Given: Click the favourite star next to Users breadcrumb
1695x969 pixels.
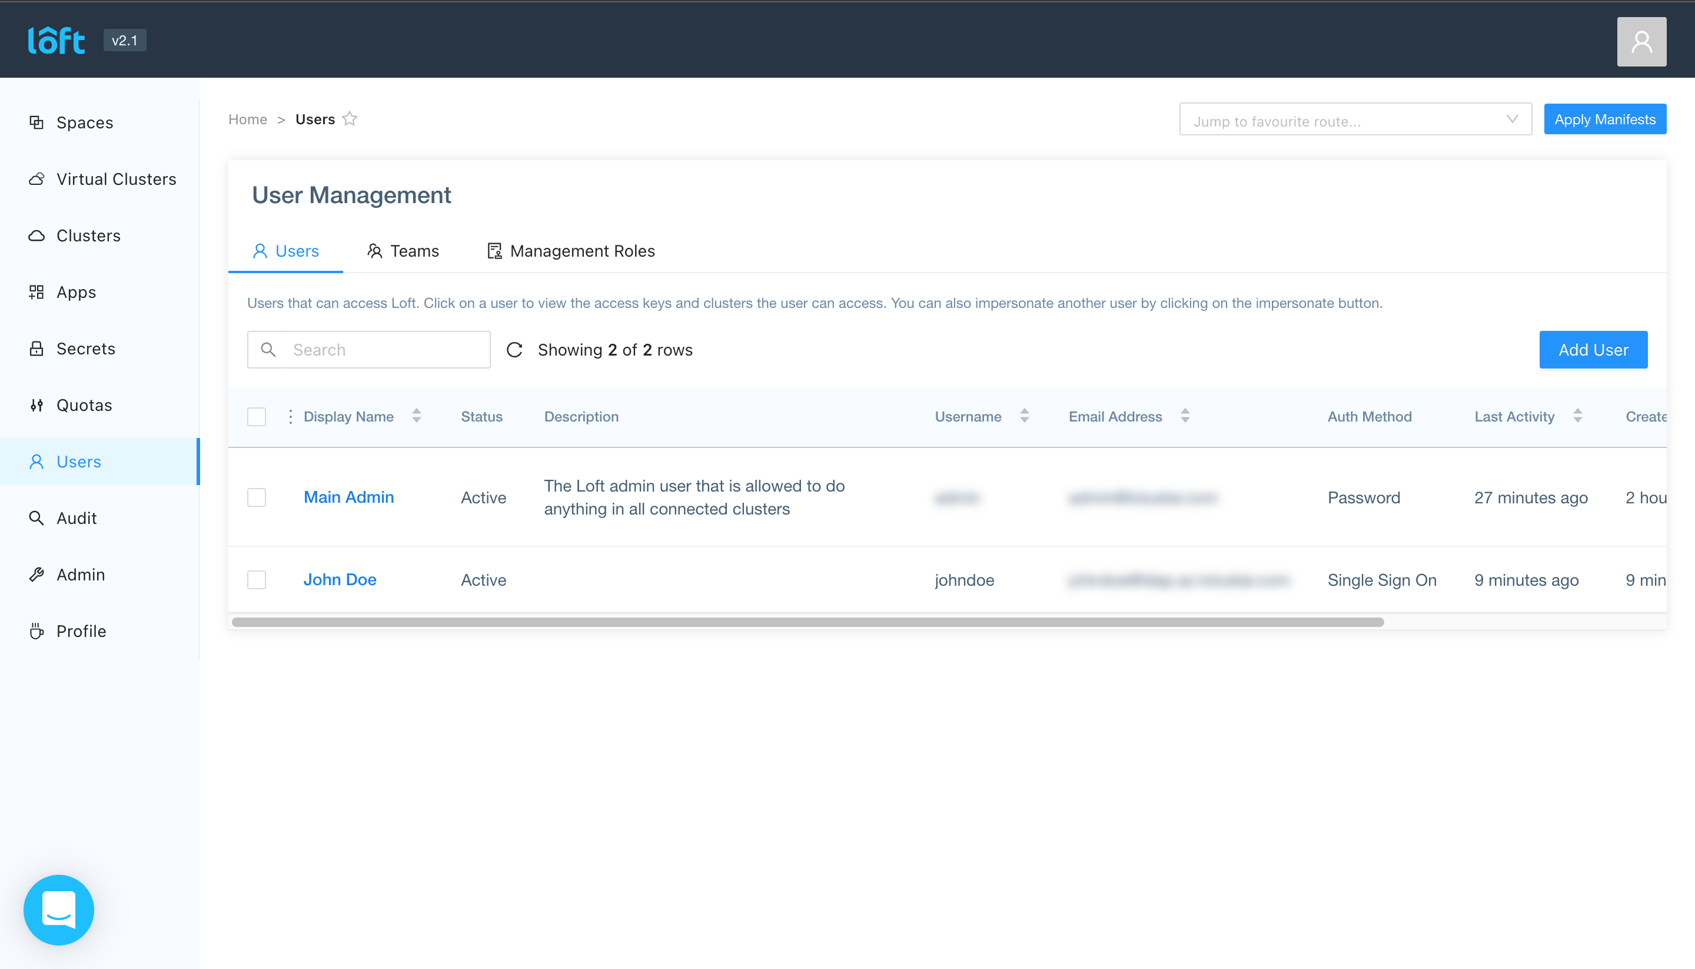Looking at the screenshot, I should (350, 119).
